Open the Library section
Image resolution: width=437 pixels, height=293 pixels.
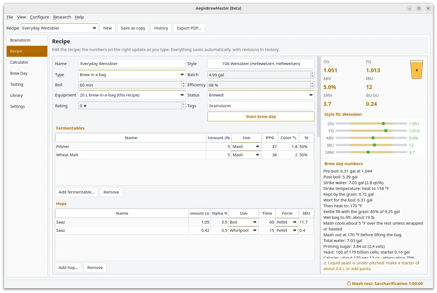point(27,95)
